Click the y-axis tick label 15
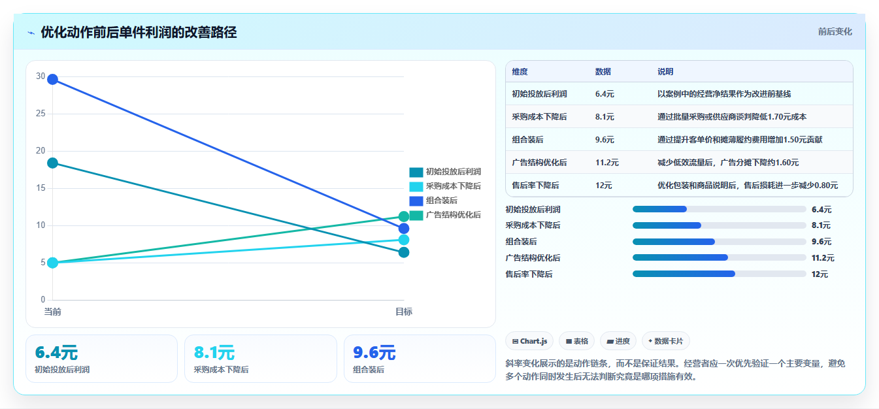This screenshot has width=879, height=409. click(x=41, y=188)
